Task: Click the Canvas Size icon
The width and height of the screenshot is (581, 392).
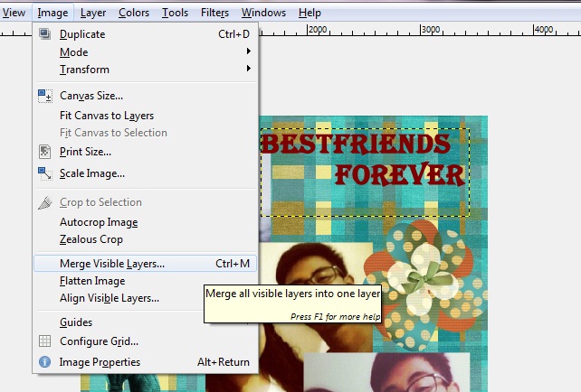Action: click(45, 96)
